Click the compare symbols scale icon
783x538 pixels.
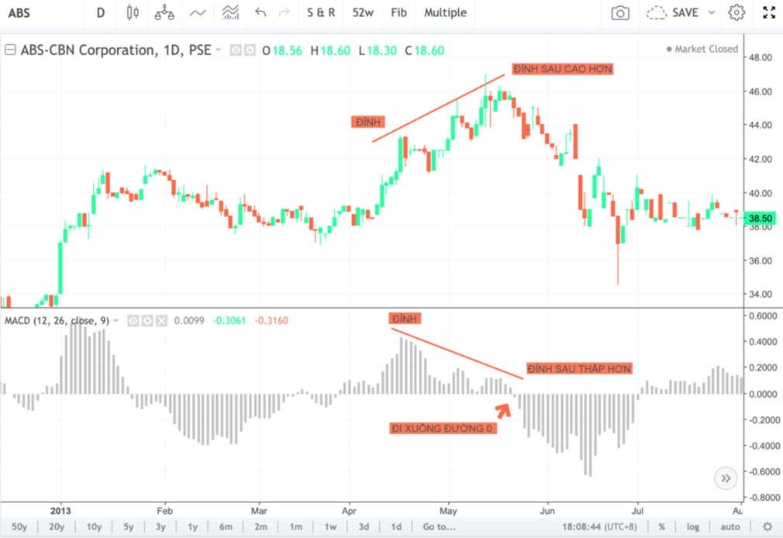(x=164, y=12)
